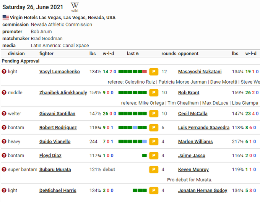The height and width of the screenshot is (202, 260).
Task: Open Zhanibek Alimkhanuly's profile
Action: point(63,93)
